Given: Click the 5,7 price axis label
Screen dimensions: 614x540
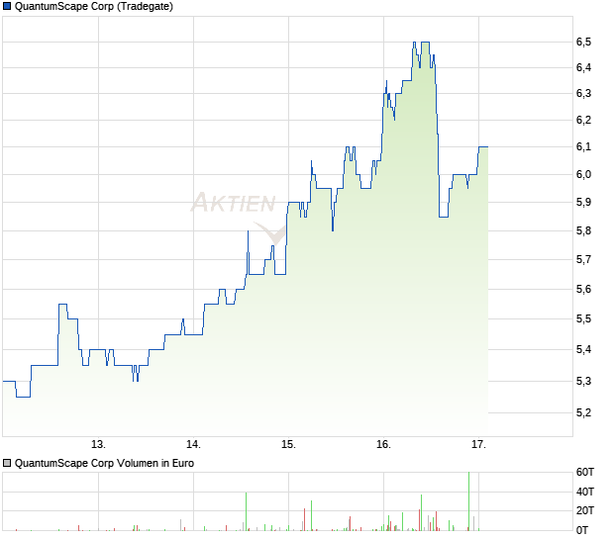Looking at the screenshot, I should (x=583, y=260).
